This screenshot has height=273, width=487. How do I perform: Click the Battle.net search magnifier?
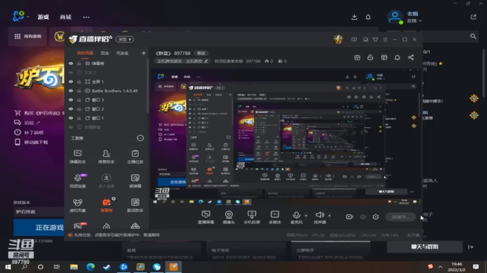pos(473,36)
